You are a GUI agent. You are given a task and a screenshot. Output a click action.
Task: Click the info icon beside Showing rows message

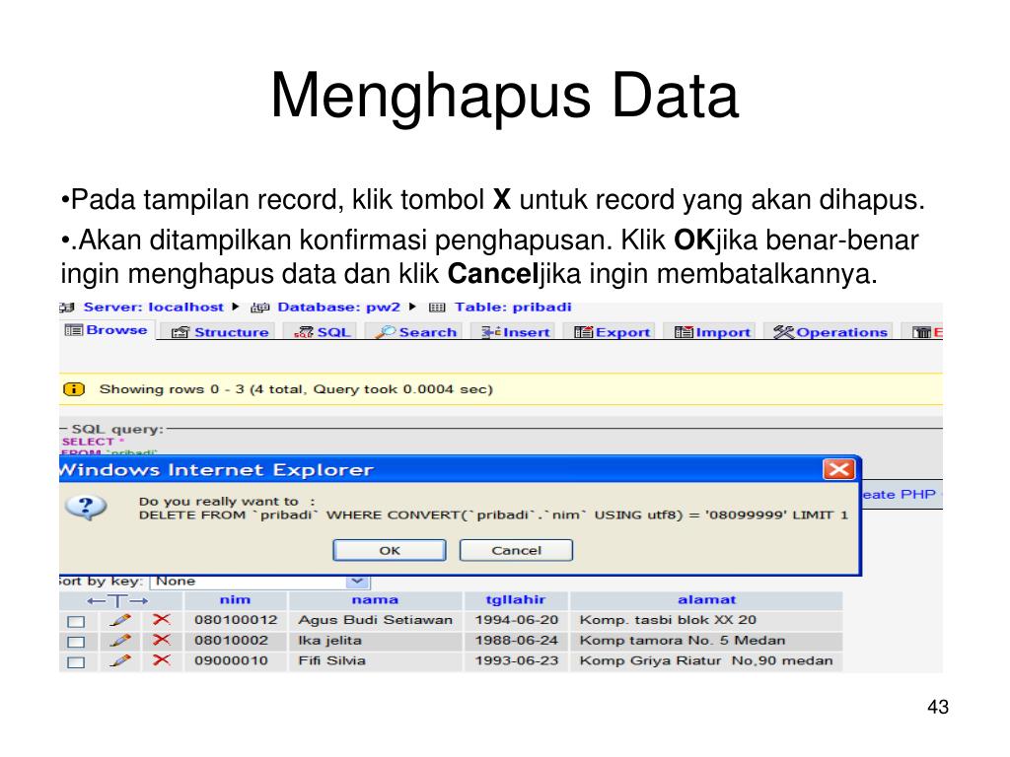[74, 388]
